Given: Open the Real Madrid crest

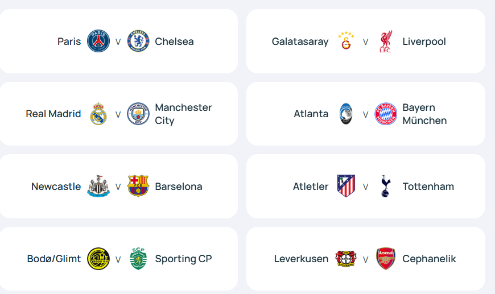Looking at the screenshot, I should [x=98, y=114].
